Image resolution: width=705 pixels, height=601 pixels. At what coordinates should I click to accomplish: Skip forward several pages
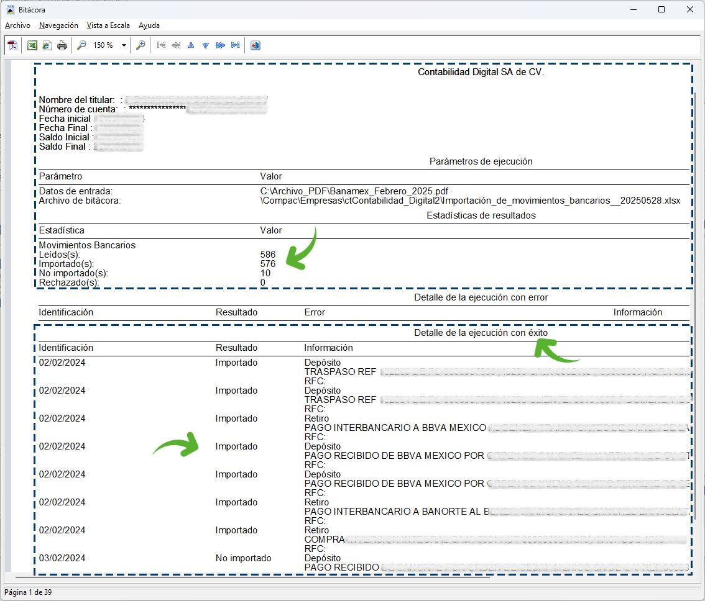click(220, 45)
